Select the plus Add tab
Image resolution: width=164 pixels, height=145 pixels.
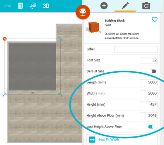pos(104,6)
